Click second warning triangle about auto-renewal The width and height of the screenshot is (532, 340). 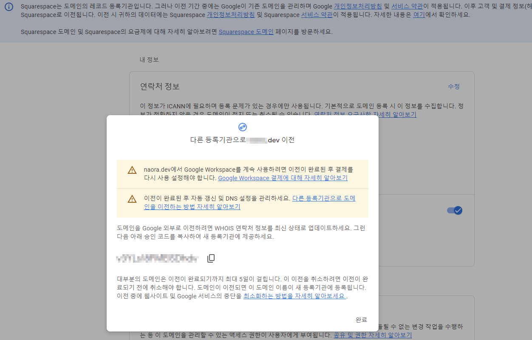pyautogui.click(x=132, y=198)
